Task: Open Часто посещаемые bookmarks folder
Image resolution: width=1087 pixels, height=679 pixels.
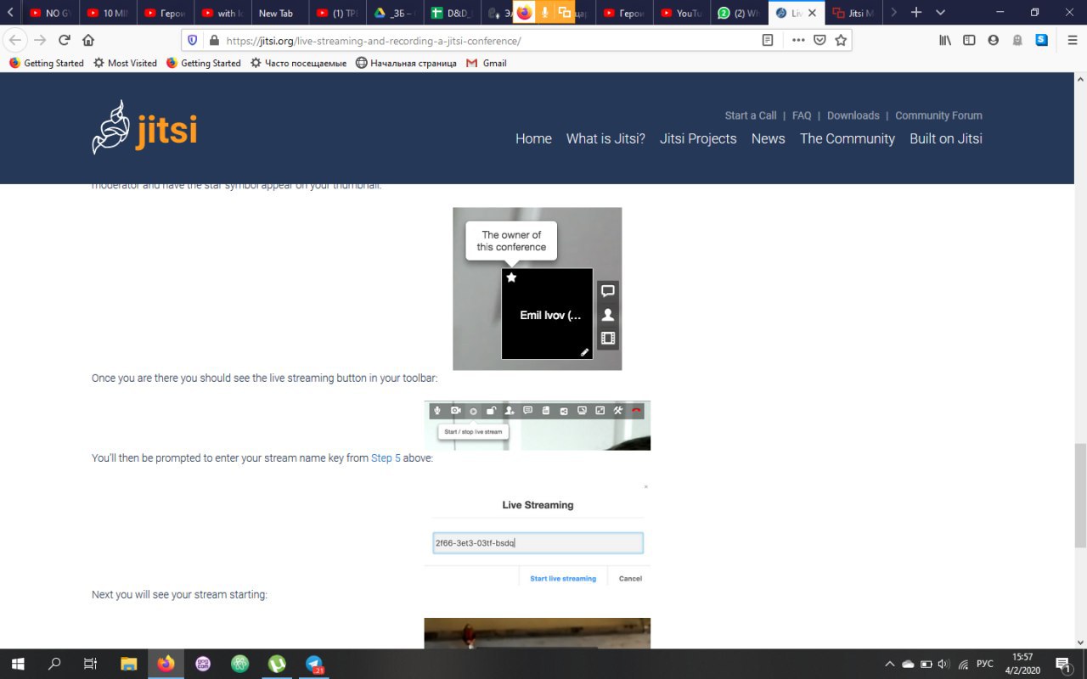Action: (298, 63)
